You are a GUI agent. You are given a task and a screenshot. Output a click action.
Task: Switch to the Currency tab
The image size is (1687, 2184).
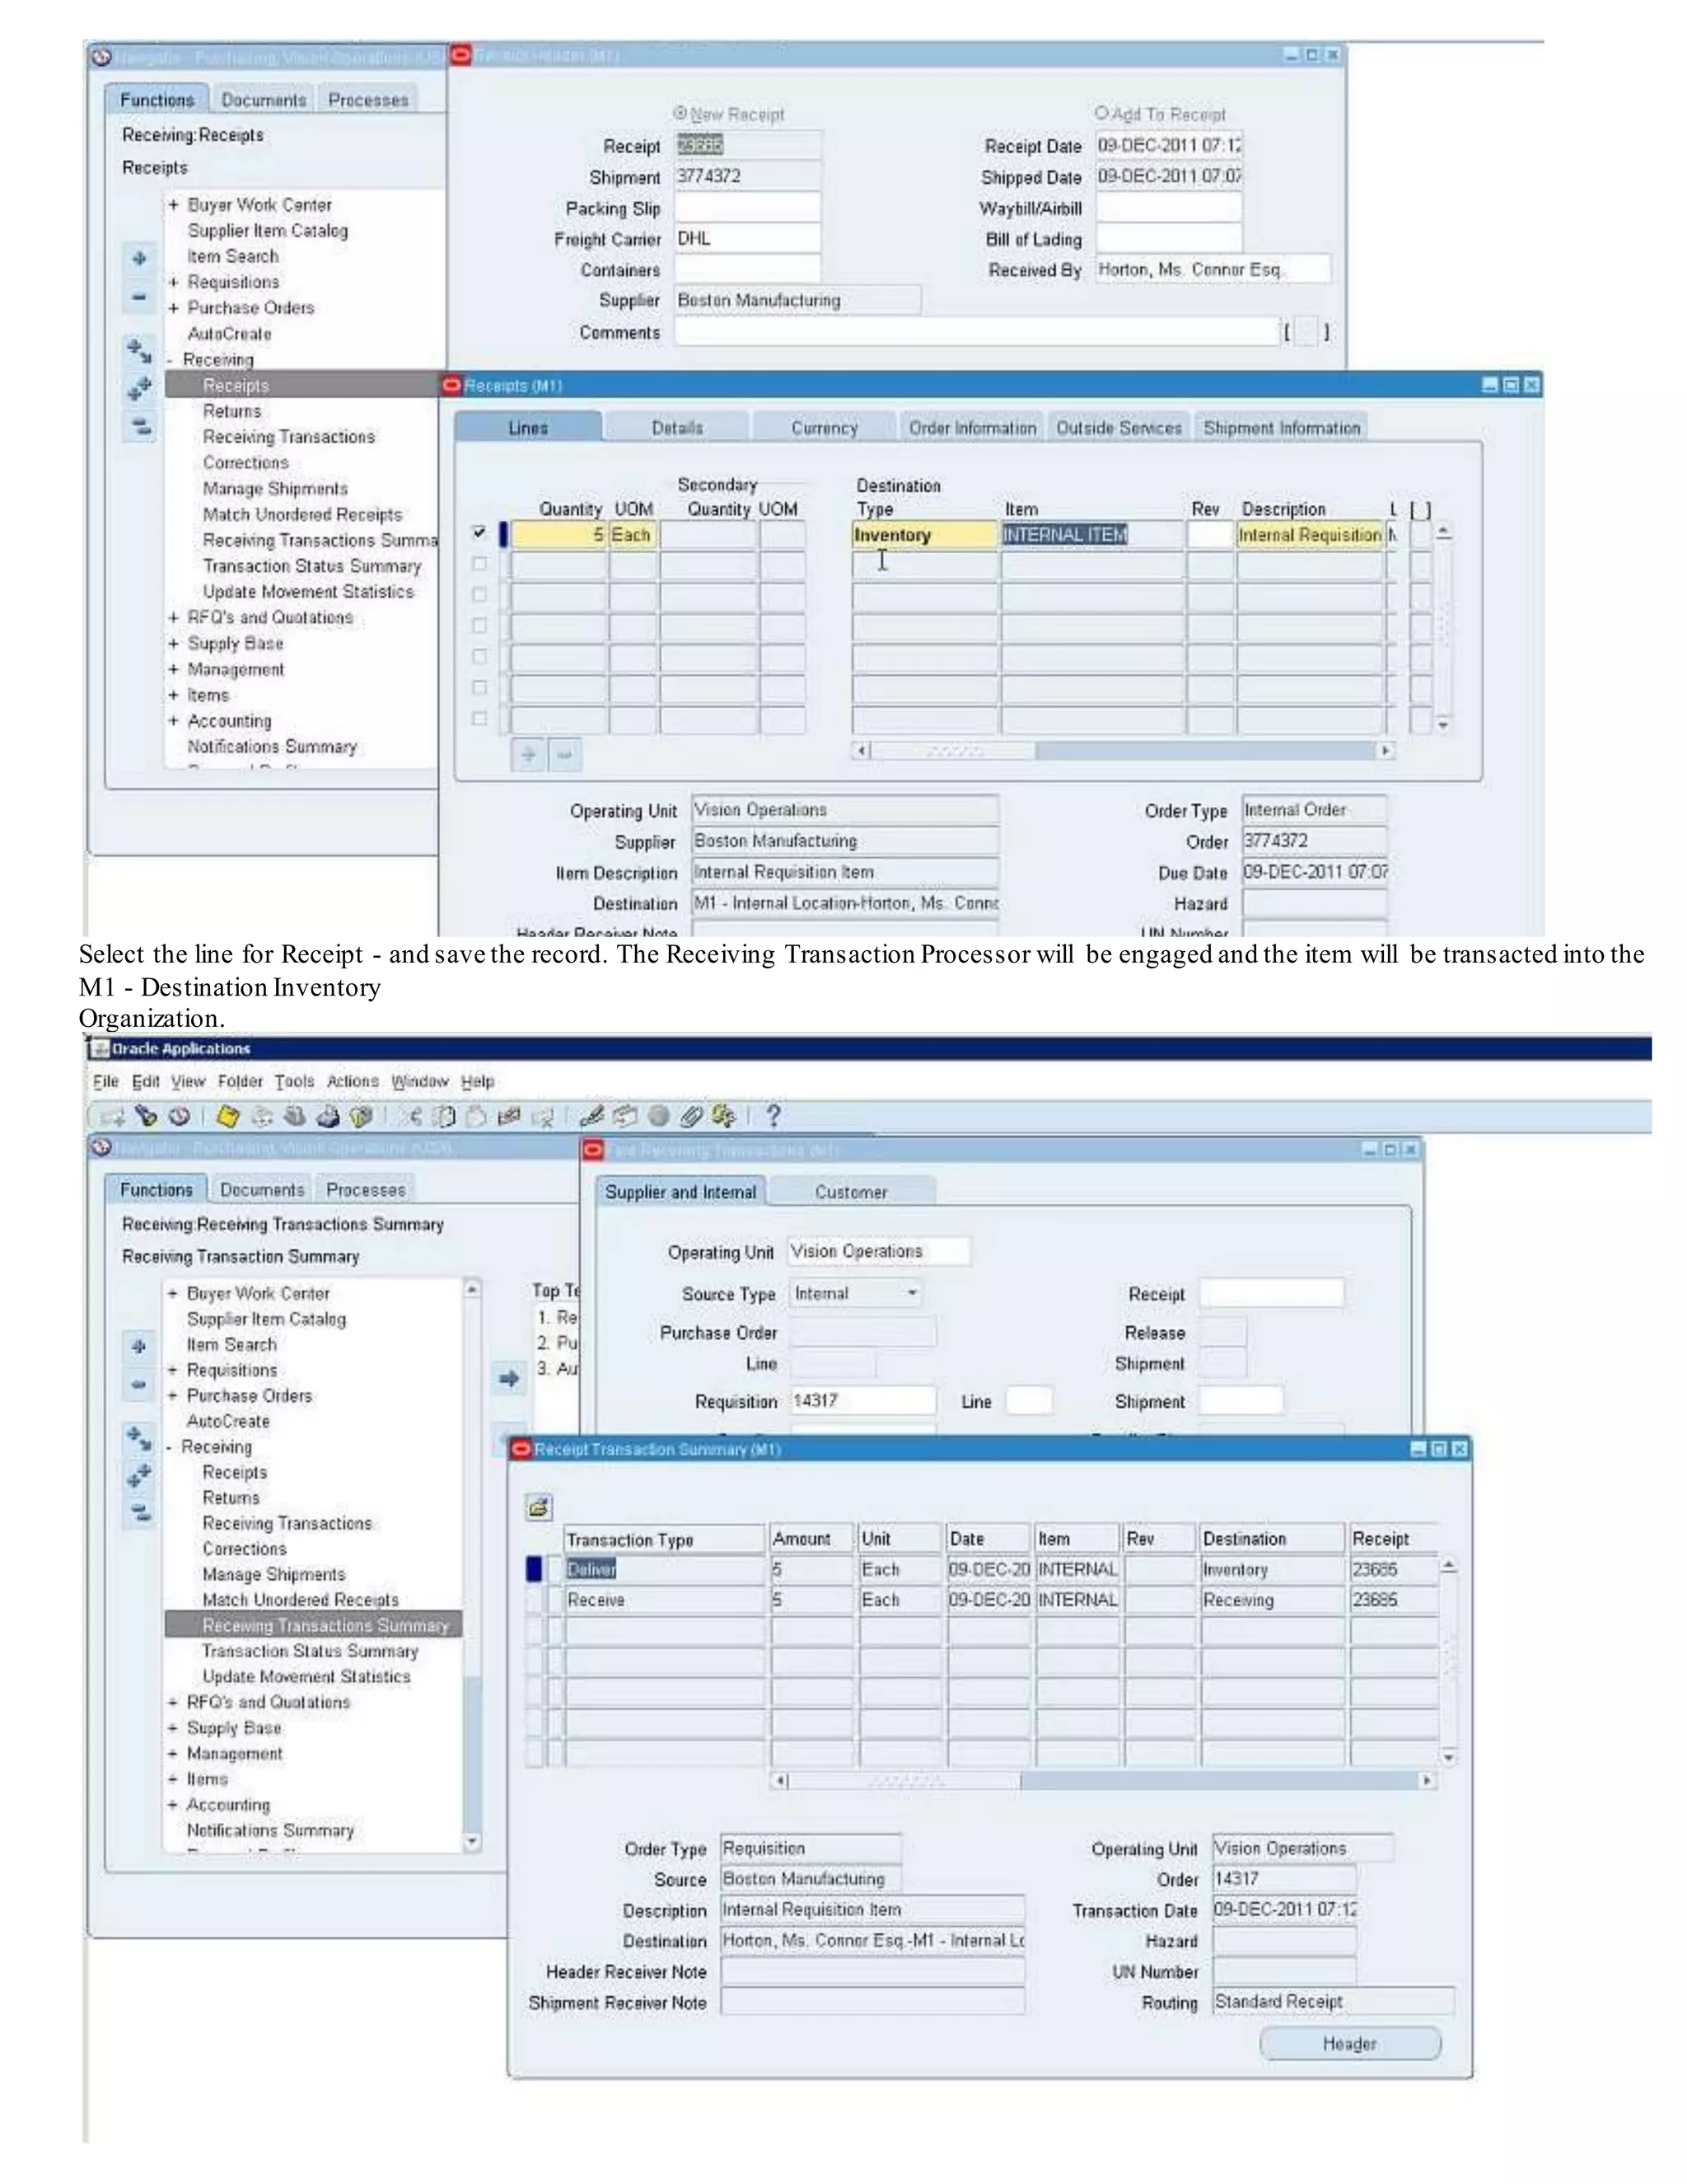coord(825,428)
